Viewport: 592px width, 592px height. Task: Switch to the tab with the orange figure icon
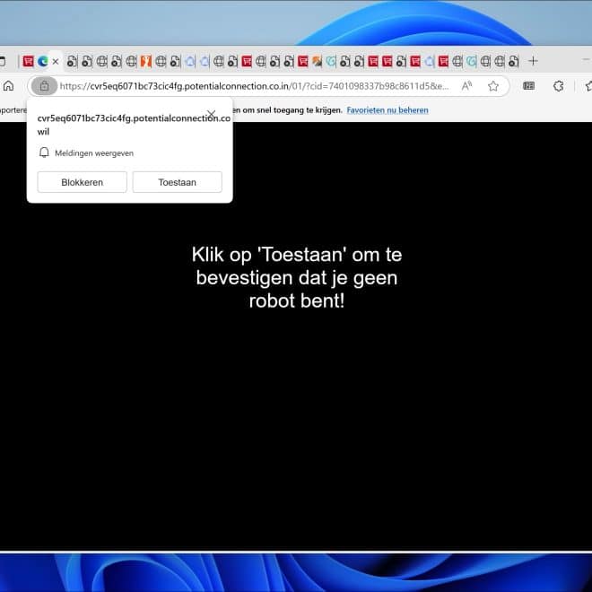tap(145, 61)
